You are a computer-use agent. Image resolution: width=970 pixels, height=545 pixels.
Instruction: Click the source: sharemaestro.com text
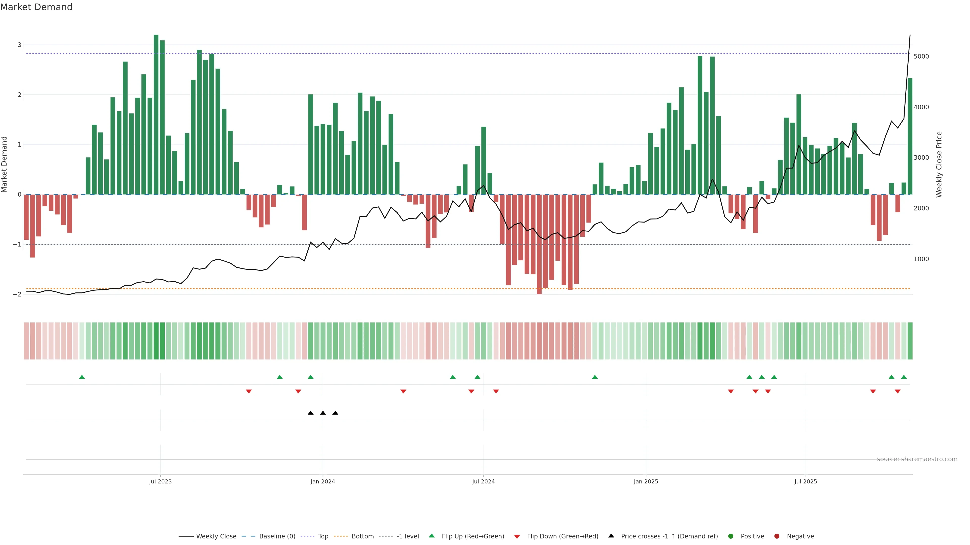point(917,459)
